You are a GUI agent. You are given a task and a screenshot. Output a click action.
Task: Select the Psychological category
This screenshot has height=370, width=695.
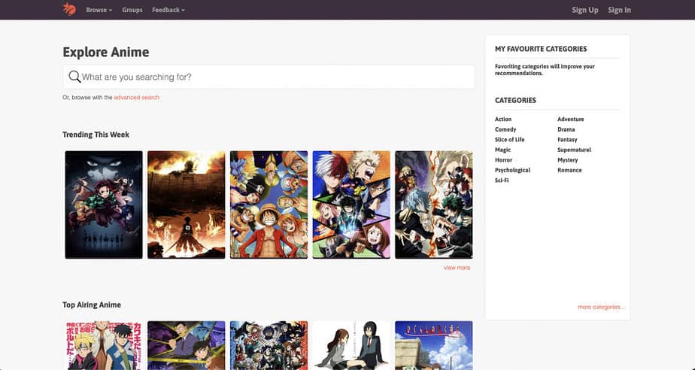point(512,170)
